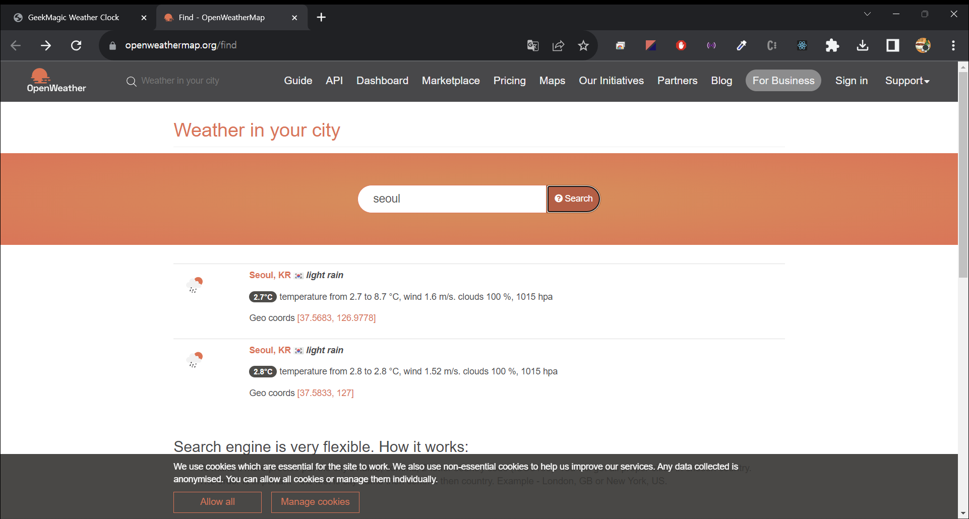969x519 pixels.
Task: Click the scrollbar up arrow
Action: tap(963, 67)
